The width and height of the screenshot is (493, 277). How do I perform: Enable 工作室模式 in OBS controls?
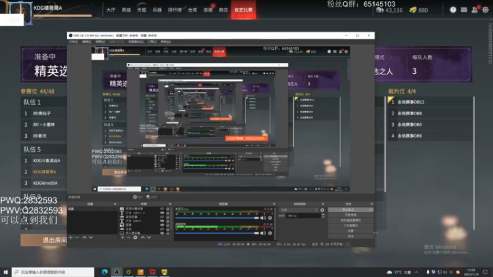point(351,225)
